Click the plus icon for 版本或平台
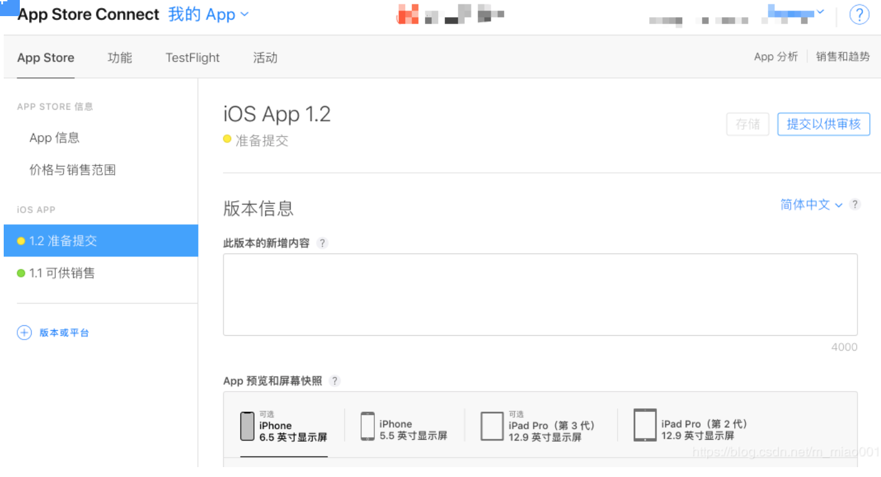881x477 pixels. [24, 333]
